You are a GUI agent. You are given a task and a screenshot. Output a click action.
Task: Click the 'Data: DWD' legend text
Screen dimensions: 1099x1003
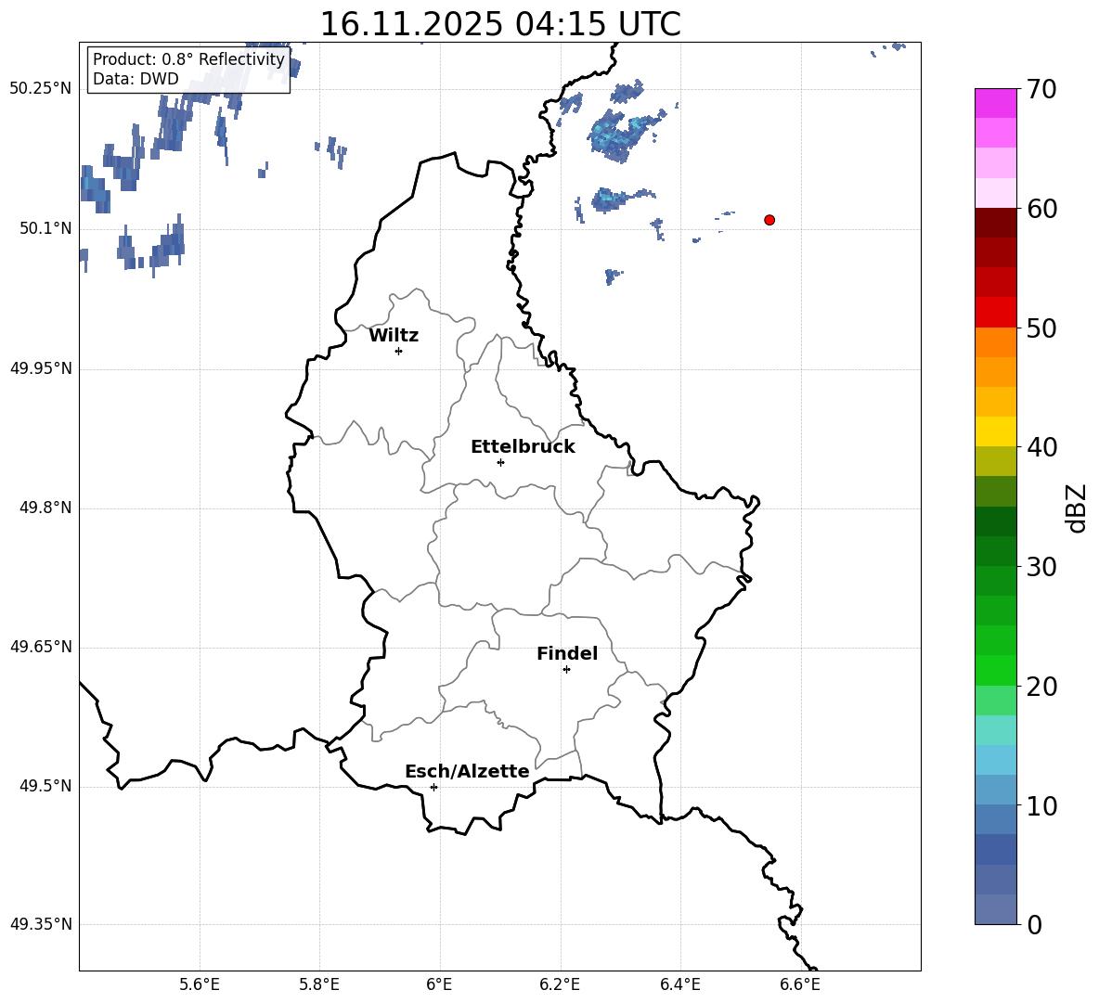pos(136,79)
